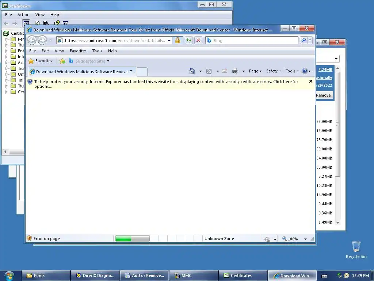This screenshot has width=374, height=281.
Task: Open the Tools dropdown in command bar
Action: coord(292,71)
